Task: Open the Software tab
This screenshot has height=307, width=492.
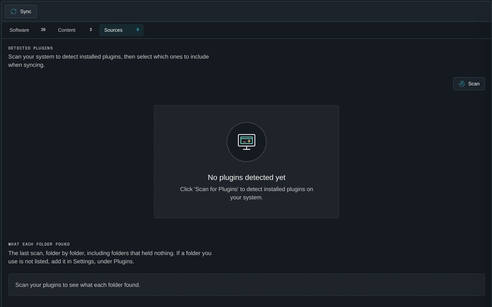Action: [x=28, y=30]
